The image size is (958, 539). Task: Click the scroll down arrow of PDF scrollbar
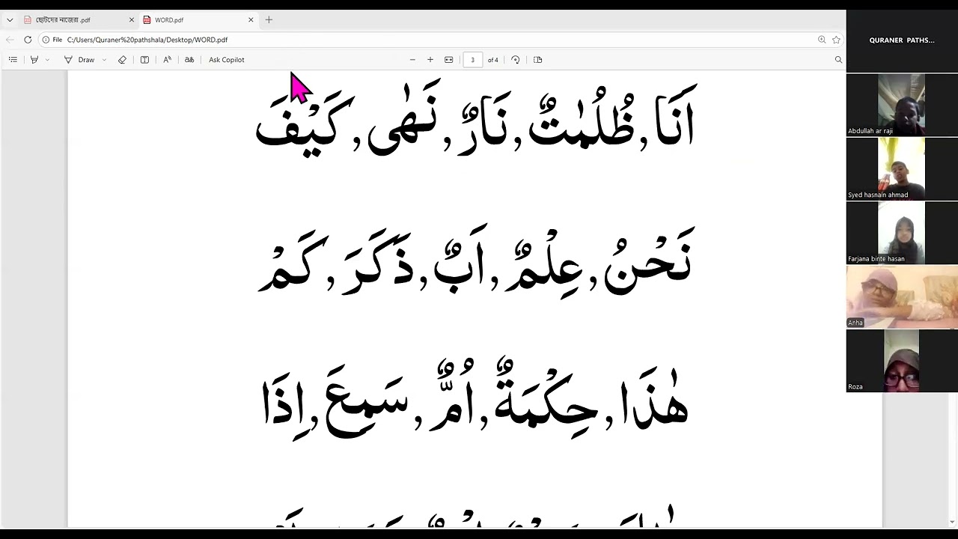tap(952, 522)
